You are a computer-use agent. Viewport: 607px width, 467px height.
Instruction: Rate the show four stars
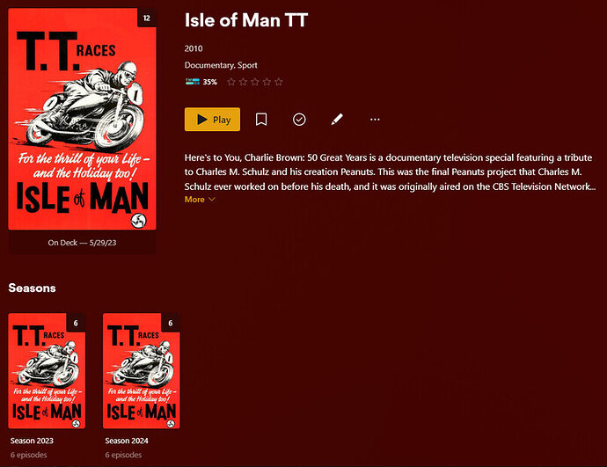[x=267, y=82]
